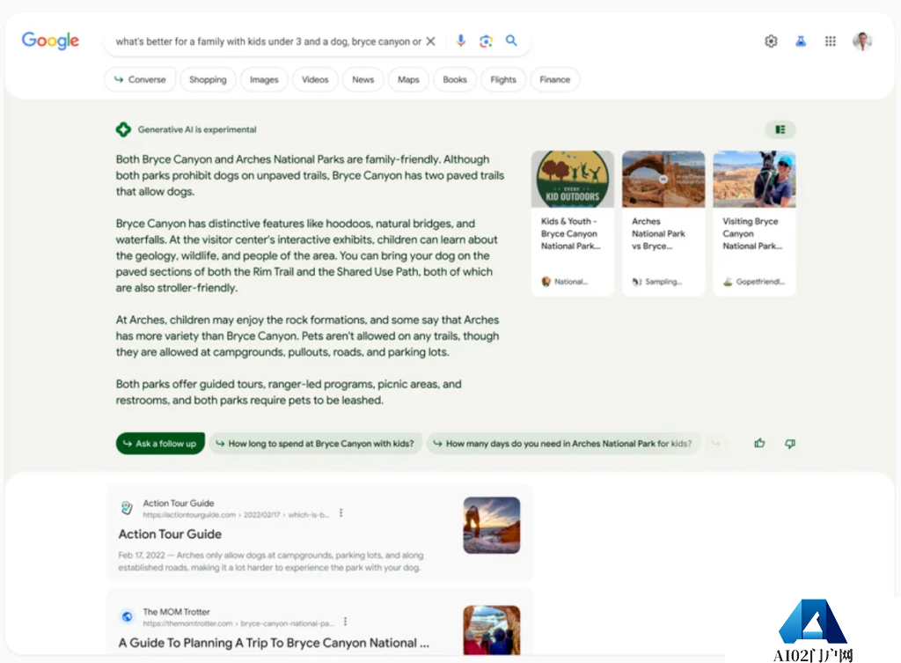Open Action Tour Guide result options menu
The height and width of the screenshot is (663, 901).
pyautogui.click(x=341, y=513)
